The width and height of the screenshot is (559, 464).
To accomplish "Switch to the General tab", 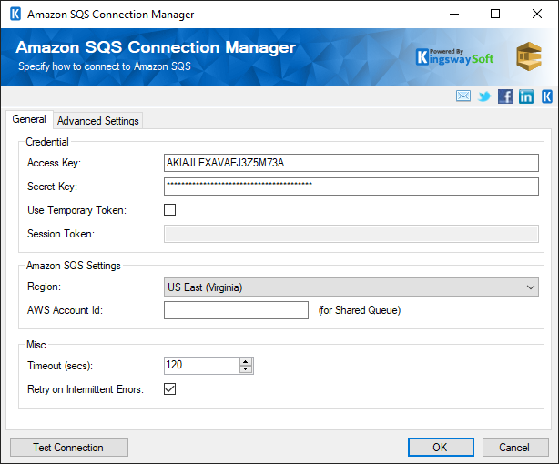I will (29, 119).
